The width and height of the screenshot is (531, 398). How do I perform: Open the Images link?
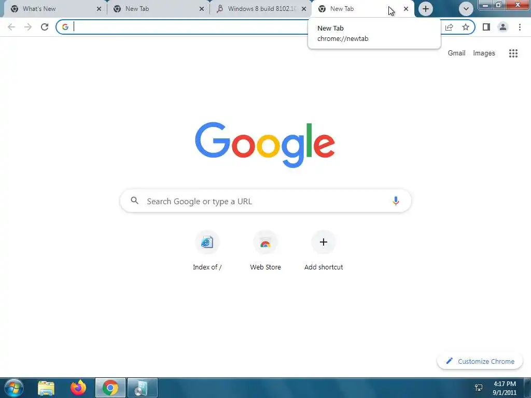pyautogui.click(x=484, y=53)
